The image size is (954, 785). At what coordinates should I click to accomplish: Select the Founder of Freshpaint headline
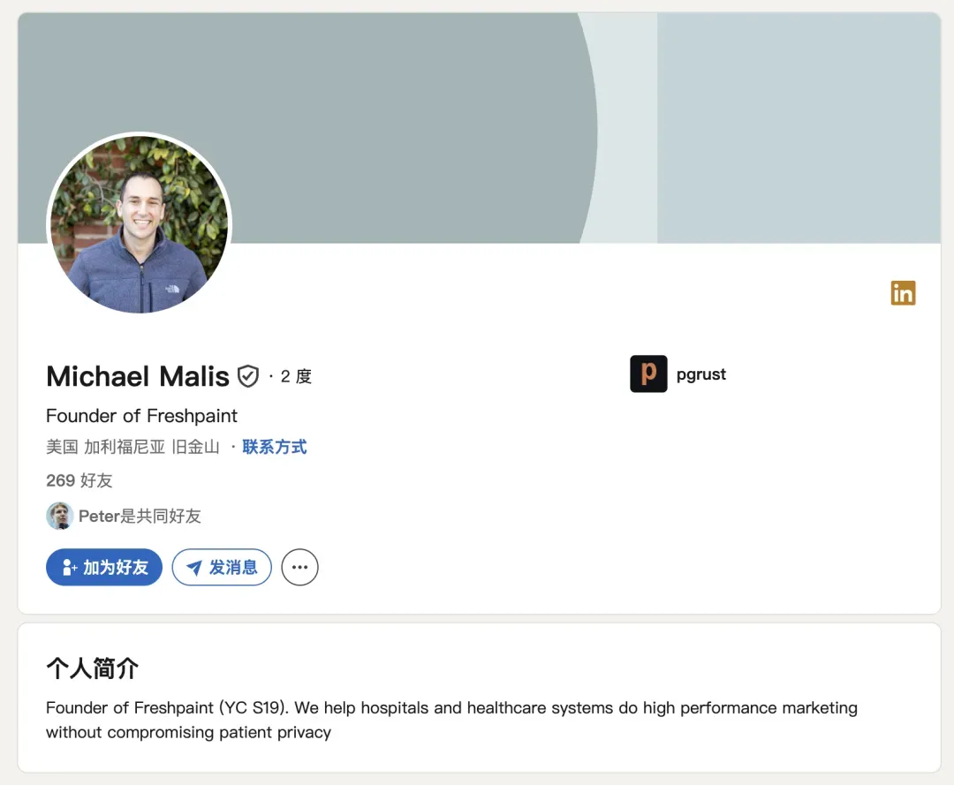(141, 416)
